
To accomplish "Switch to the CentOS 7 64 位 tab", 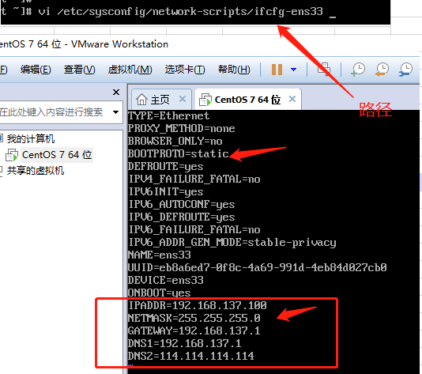I will [248, 100].
